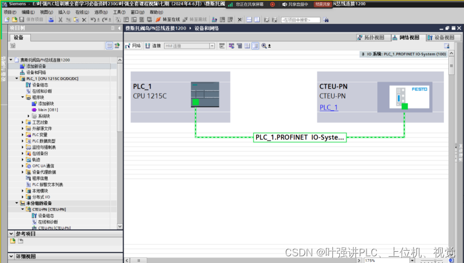Click the Accessible devices icon in toolbar
The width and height of the screenshot is (464, 263).
click(x=214, y=20)
